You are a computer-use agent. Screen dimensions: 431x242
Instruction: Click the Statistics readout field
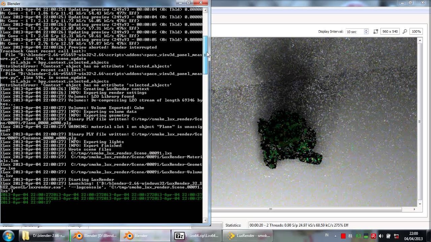(338, 225)
